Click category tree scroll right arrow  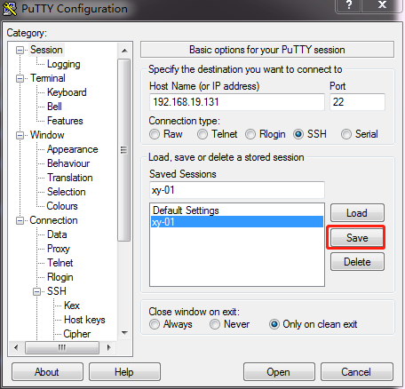(108, 347)
